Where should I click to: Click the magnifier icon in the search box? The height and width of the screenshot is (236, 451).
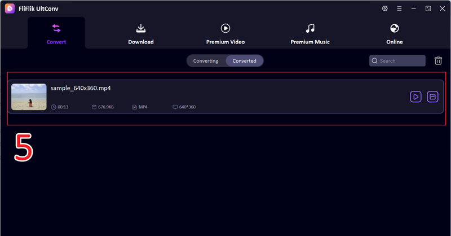[374, 61]
